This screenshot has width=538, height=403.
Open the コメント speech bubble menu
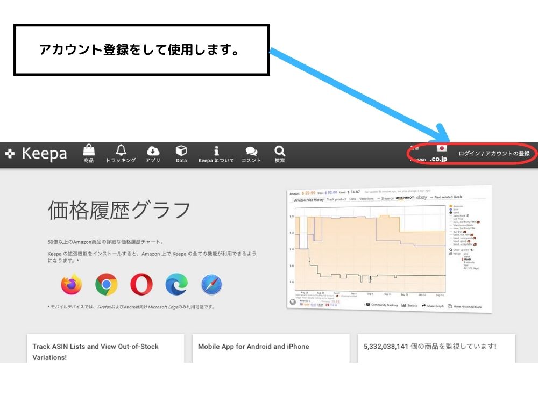[251, 154]
